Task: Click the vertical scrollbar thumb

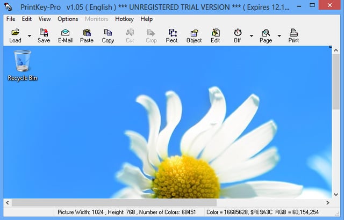Action: (x=336, y=82)
